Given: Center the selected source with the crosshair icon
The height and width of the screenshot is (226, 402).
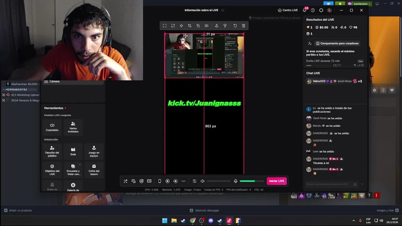Looking at the screenshot, I should coord(181,26).
